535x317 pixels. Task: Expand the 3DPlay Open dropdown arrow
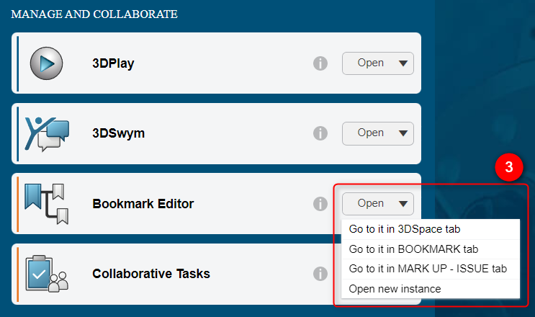click(403, 63)
